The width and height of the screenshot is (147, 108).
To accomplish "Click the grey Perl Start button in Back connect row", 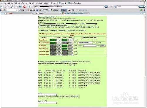I will click(65, 43).
